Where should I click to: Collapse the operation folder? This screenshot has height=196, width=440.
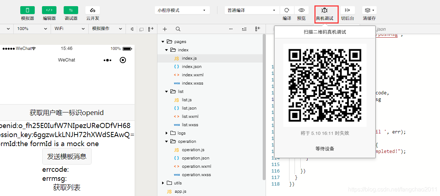point(166,141)
